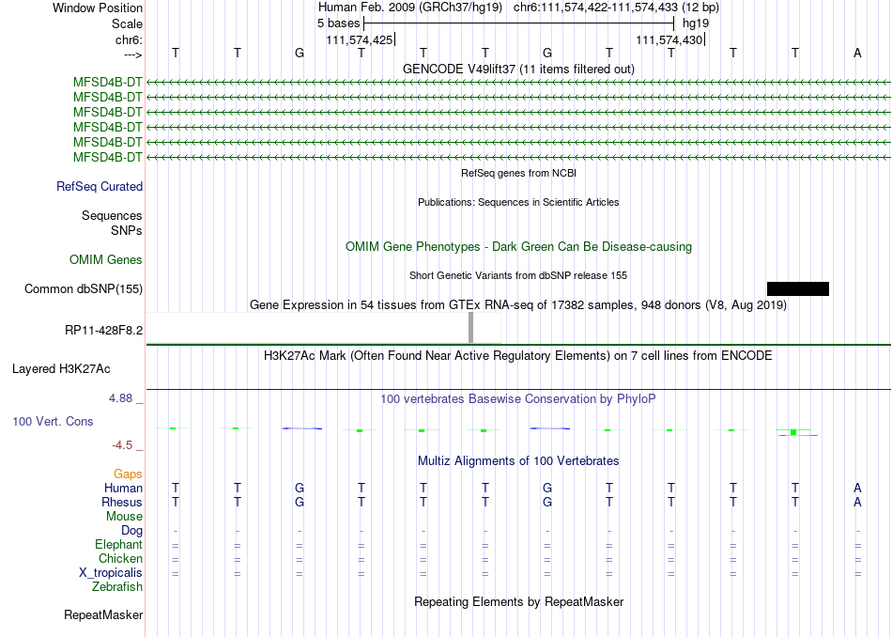Image resolution: width=892 pixels, height=637 pixels.
Task: Select the Human species row label
Action: pos(123,488)
